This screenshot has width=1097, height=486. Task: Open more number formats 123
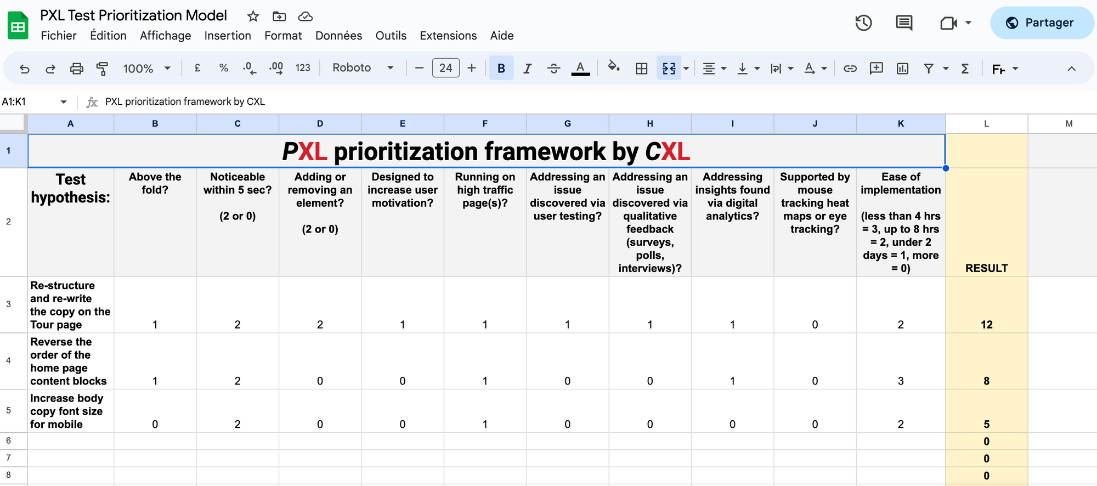click(303, 68)
